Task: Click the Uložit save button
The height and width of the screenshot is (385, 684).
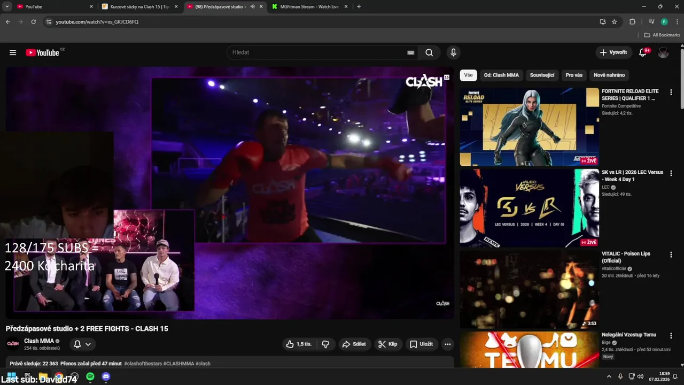Action: pos(421,344)
